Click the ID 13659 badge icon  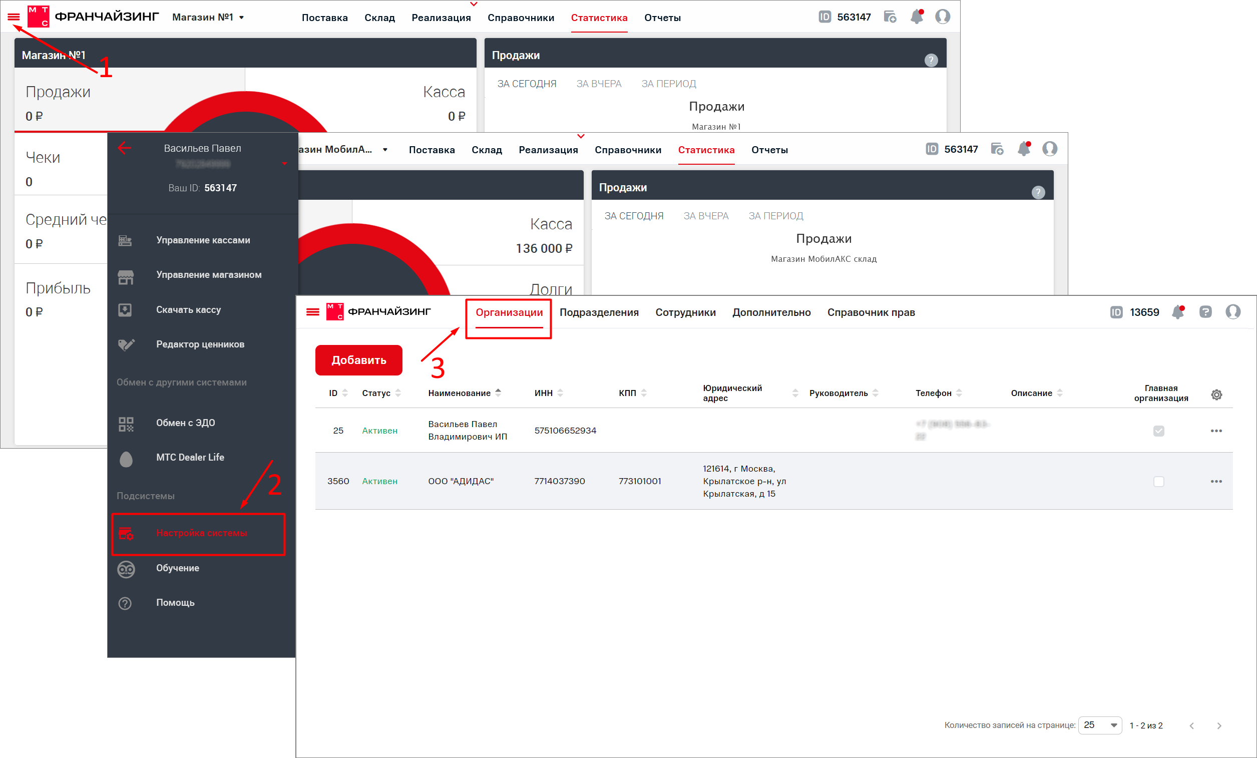(x=1116, y=312)
